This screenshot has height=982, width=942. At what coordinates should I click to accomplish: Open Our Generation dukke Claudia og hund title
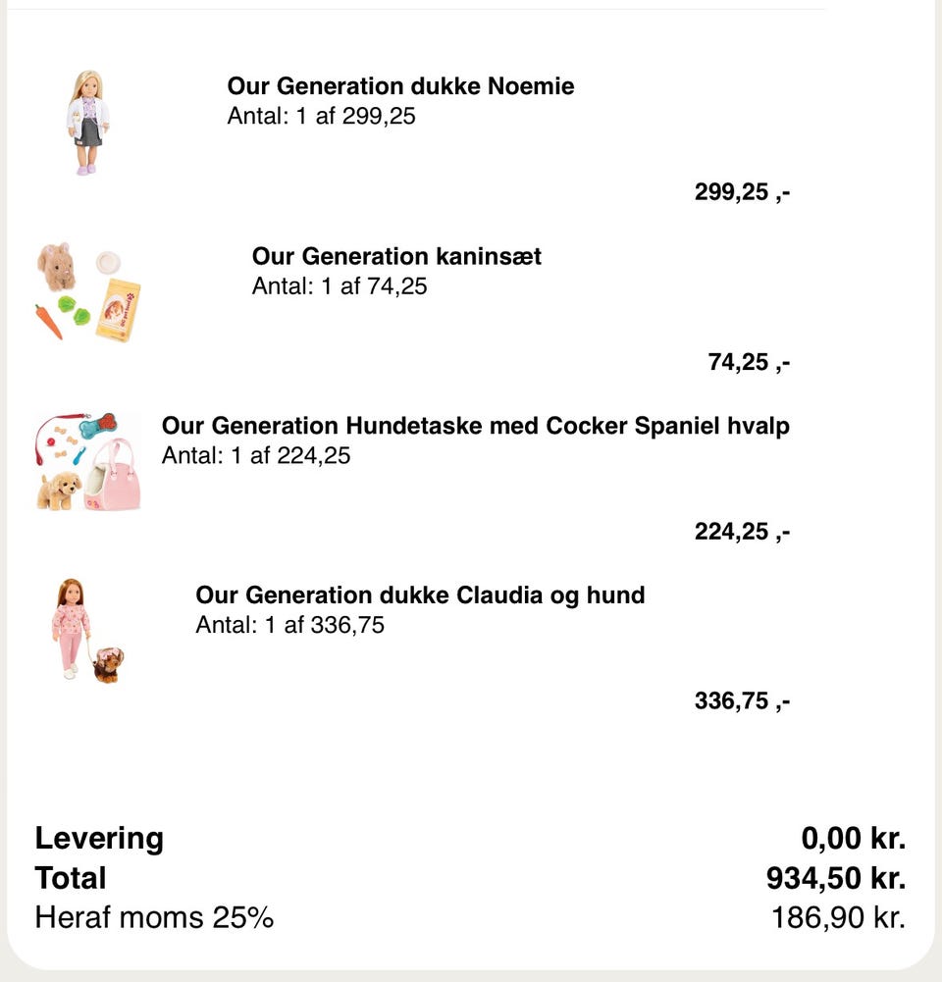420,595
